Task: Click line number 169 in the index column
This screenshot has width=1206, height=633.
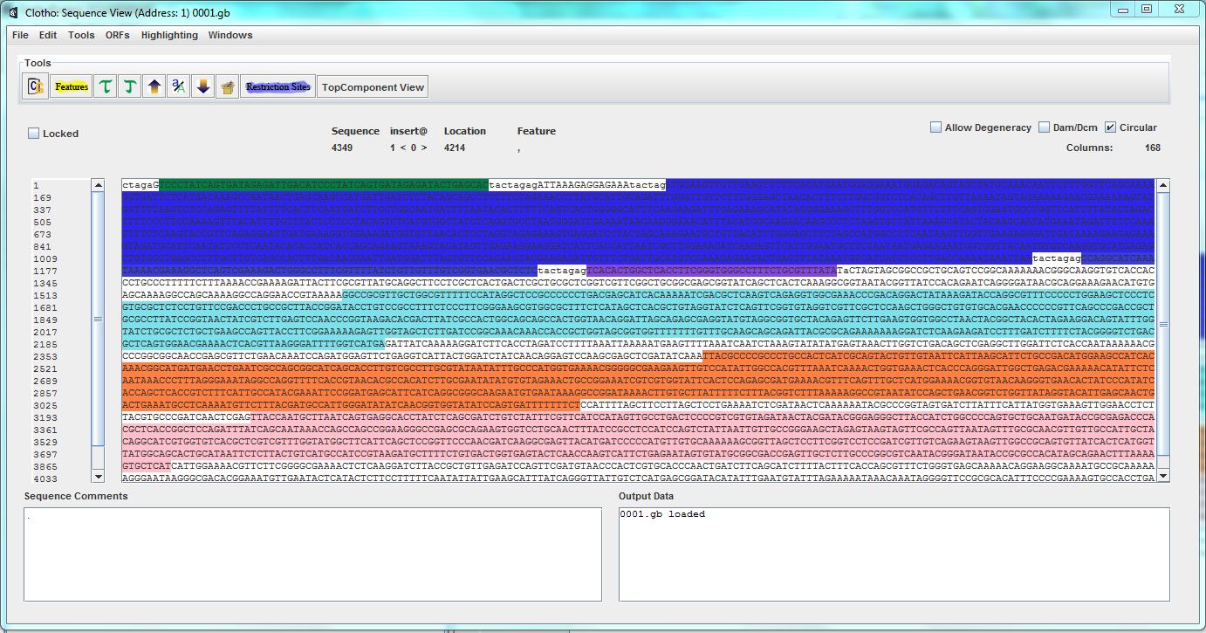Action: tap(42, 198)
